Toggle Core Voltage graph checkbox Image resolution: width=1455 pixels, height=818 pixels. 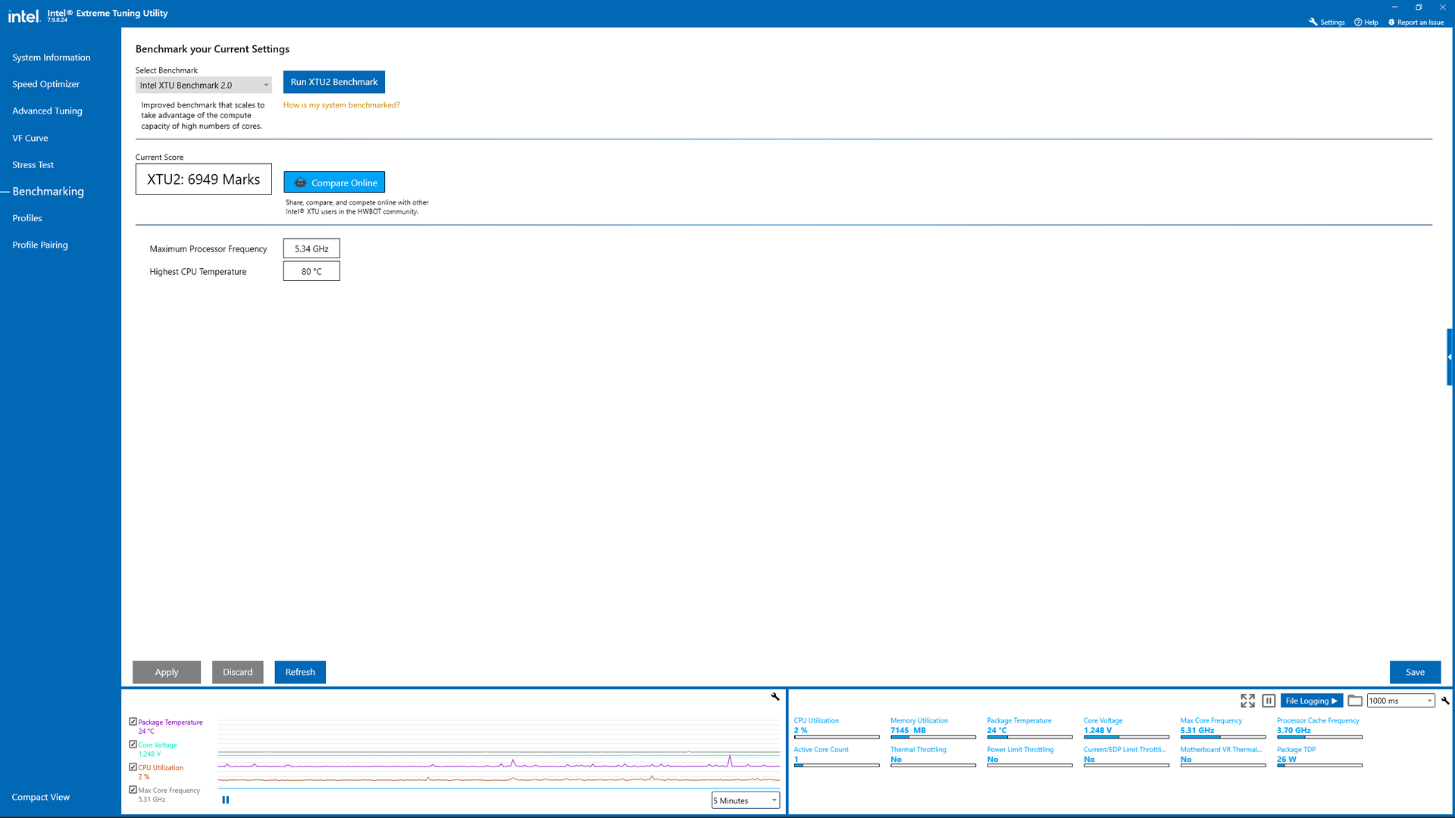click(133, 745)
